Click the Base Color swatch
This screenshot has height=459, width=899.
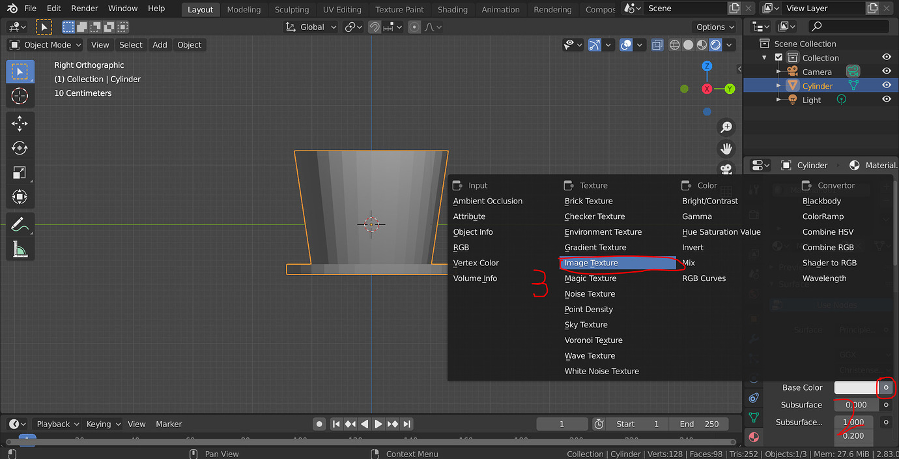coord(855,387)
